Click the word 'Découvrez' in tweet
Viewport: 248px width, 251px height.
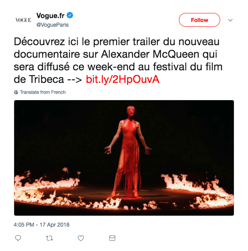39,42
